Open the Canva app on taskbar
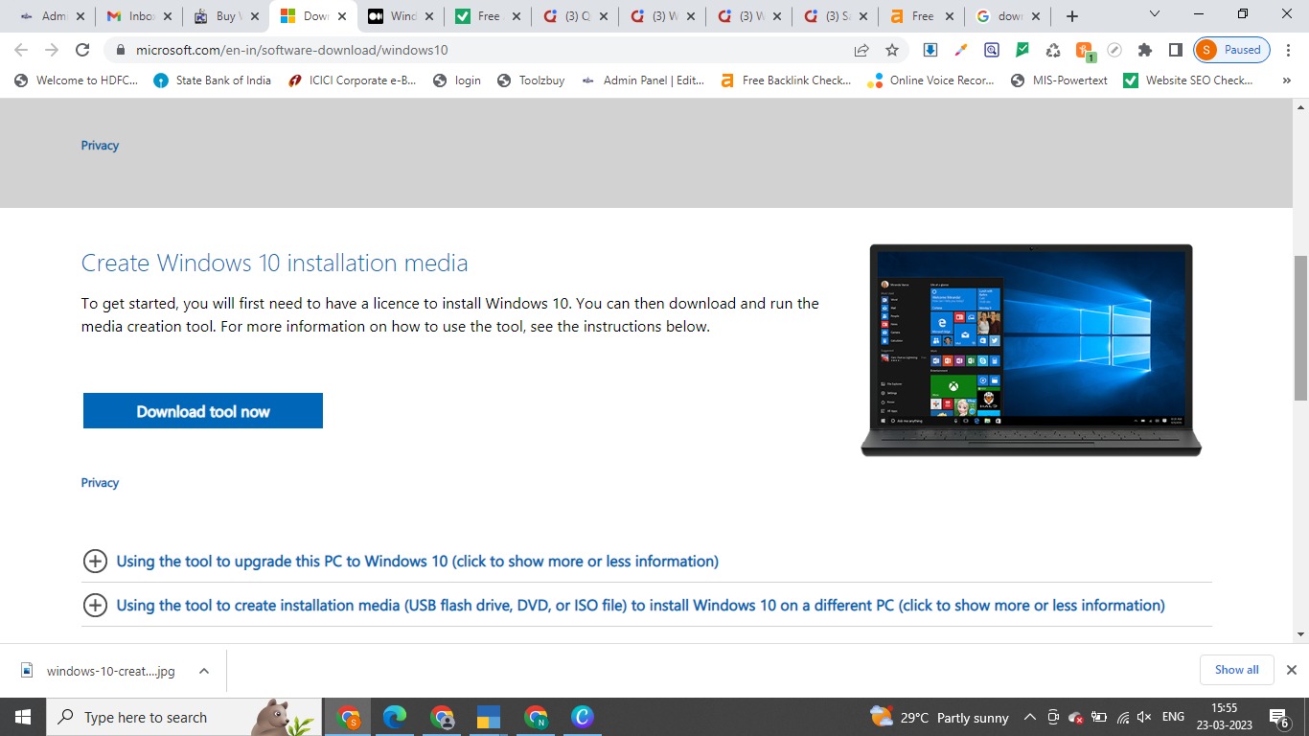 582,717
